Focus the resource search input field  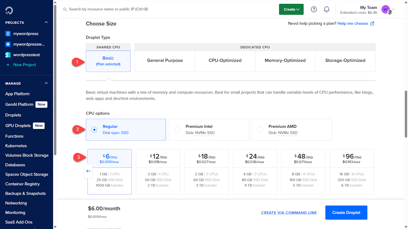(109, 9)
